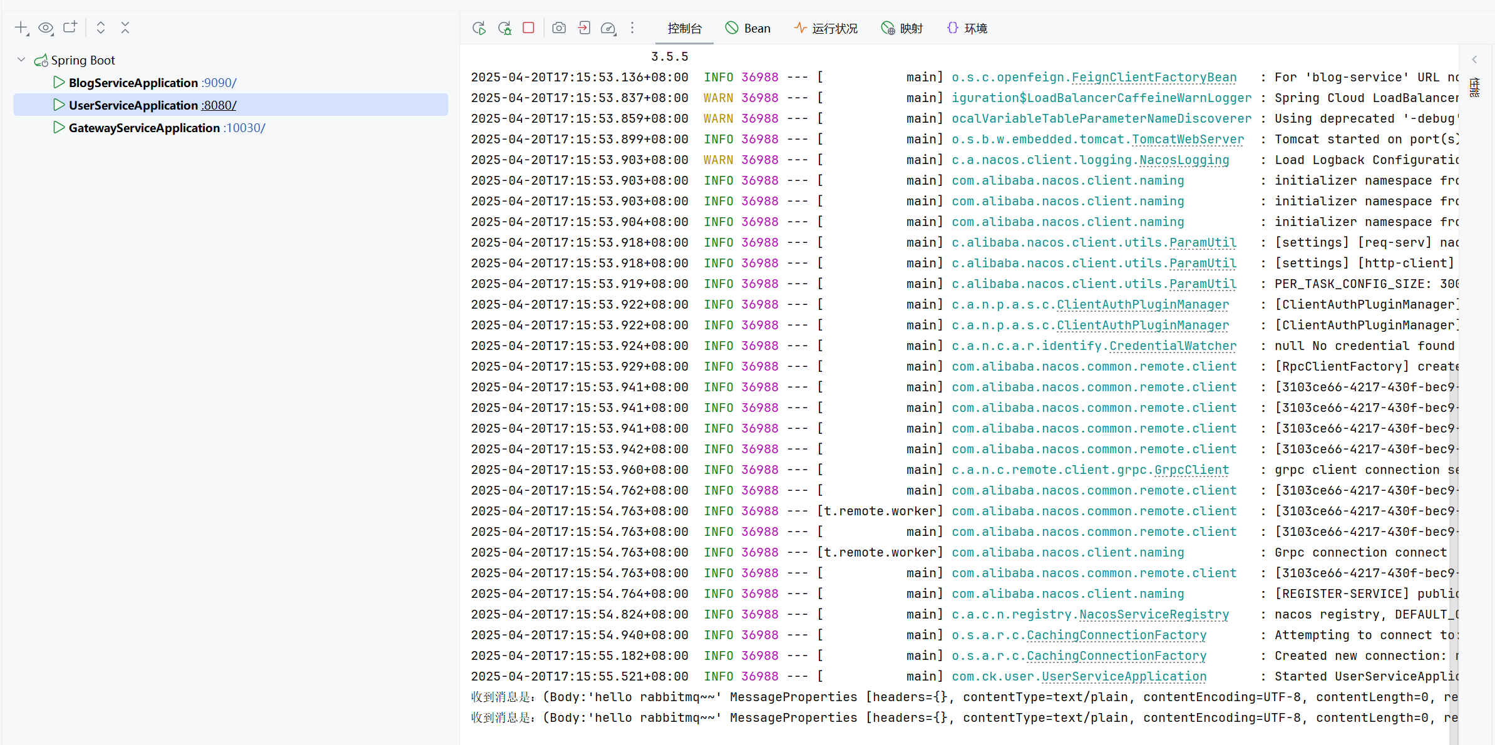Collapse all services in tree

pyautogui.click(x=125, y=28)
